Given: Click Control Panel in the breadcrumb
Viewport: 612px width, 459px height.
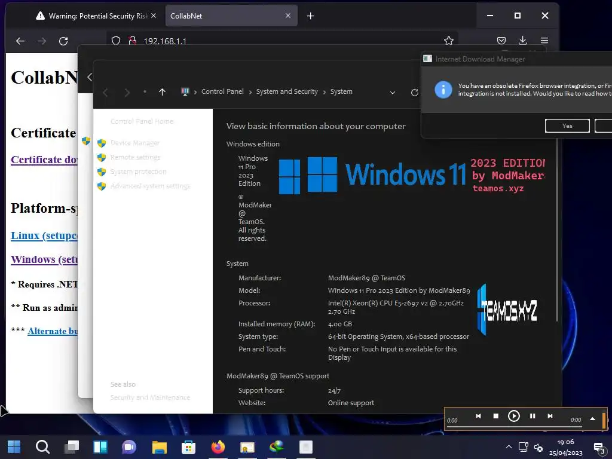Looking at the screenshot, I should [222, 91].
